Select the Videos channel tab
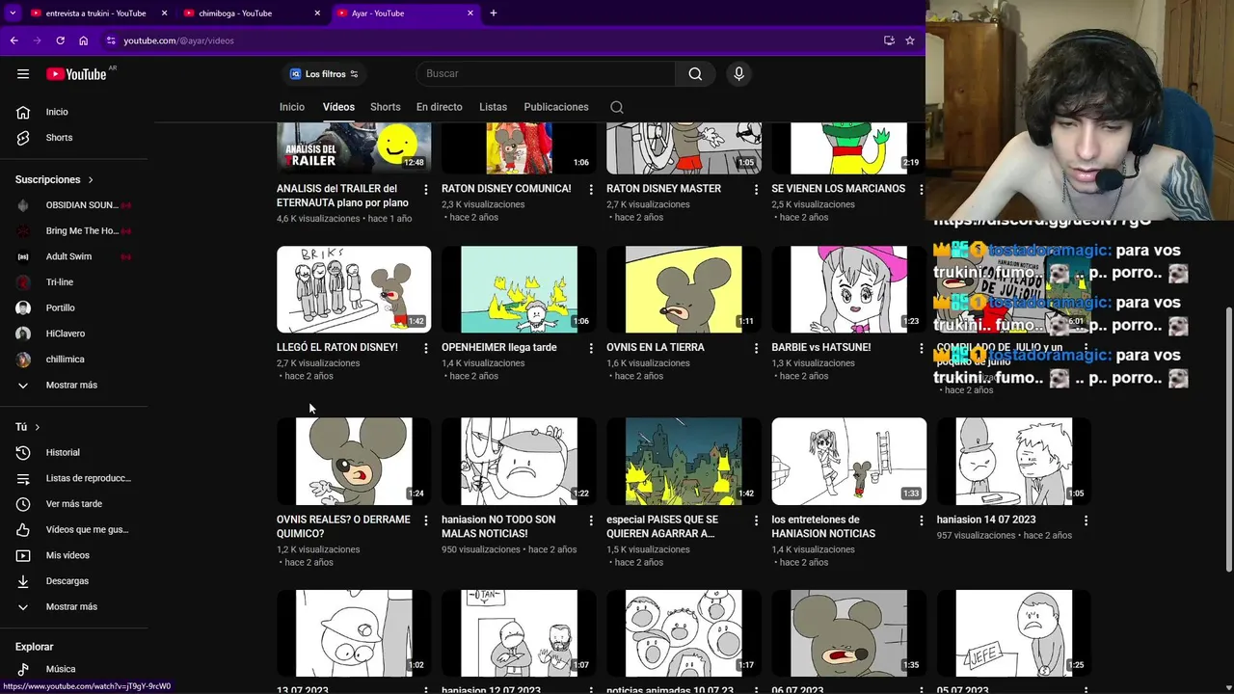 (338, 107)
